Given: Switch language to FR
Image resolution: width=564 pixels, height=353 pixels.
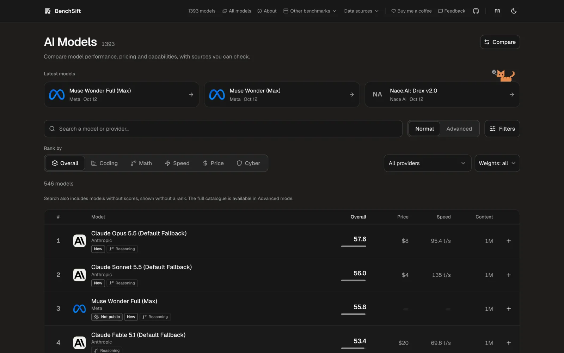Looking at the screenshot, I should (497, 11).
